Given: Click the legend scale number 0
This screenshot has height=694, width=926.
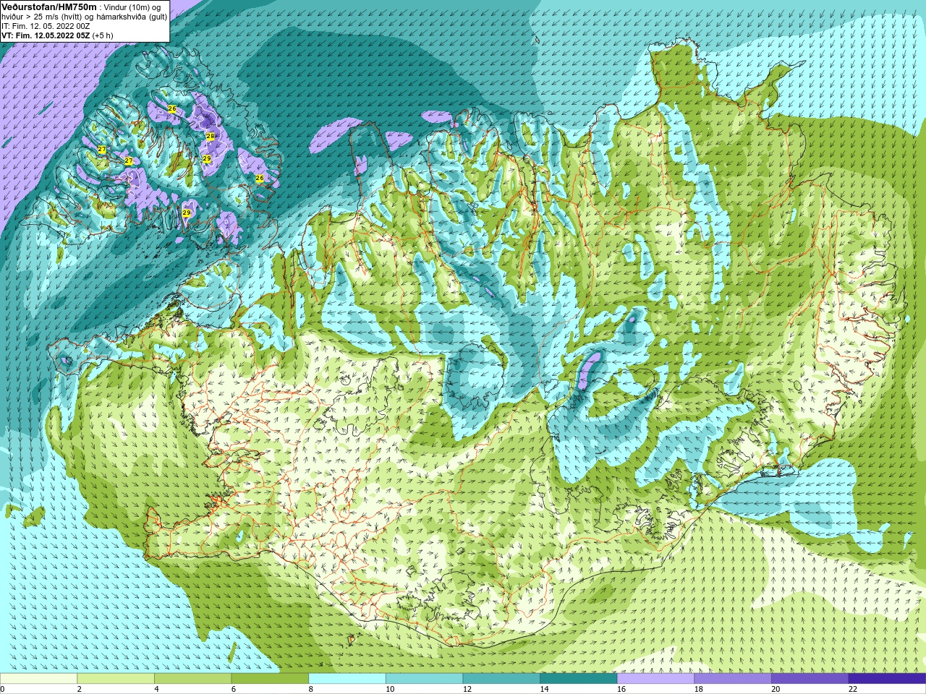Looking at the screenshot, I should point(2,689).
